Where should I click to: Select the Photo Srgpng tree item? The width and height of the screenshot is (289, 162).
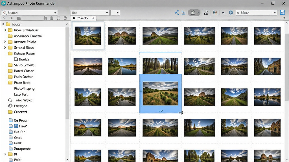(24, 89)
